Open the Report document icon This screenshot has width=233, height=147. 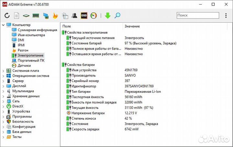(17, 16)
